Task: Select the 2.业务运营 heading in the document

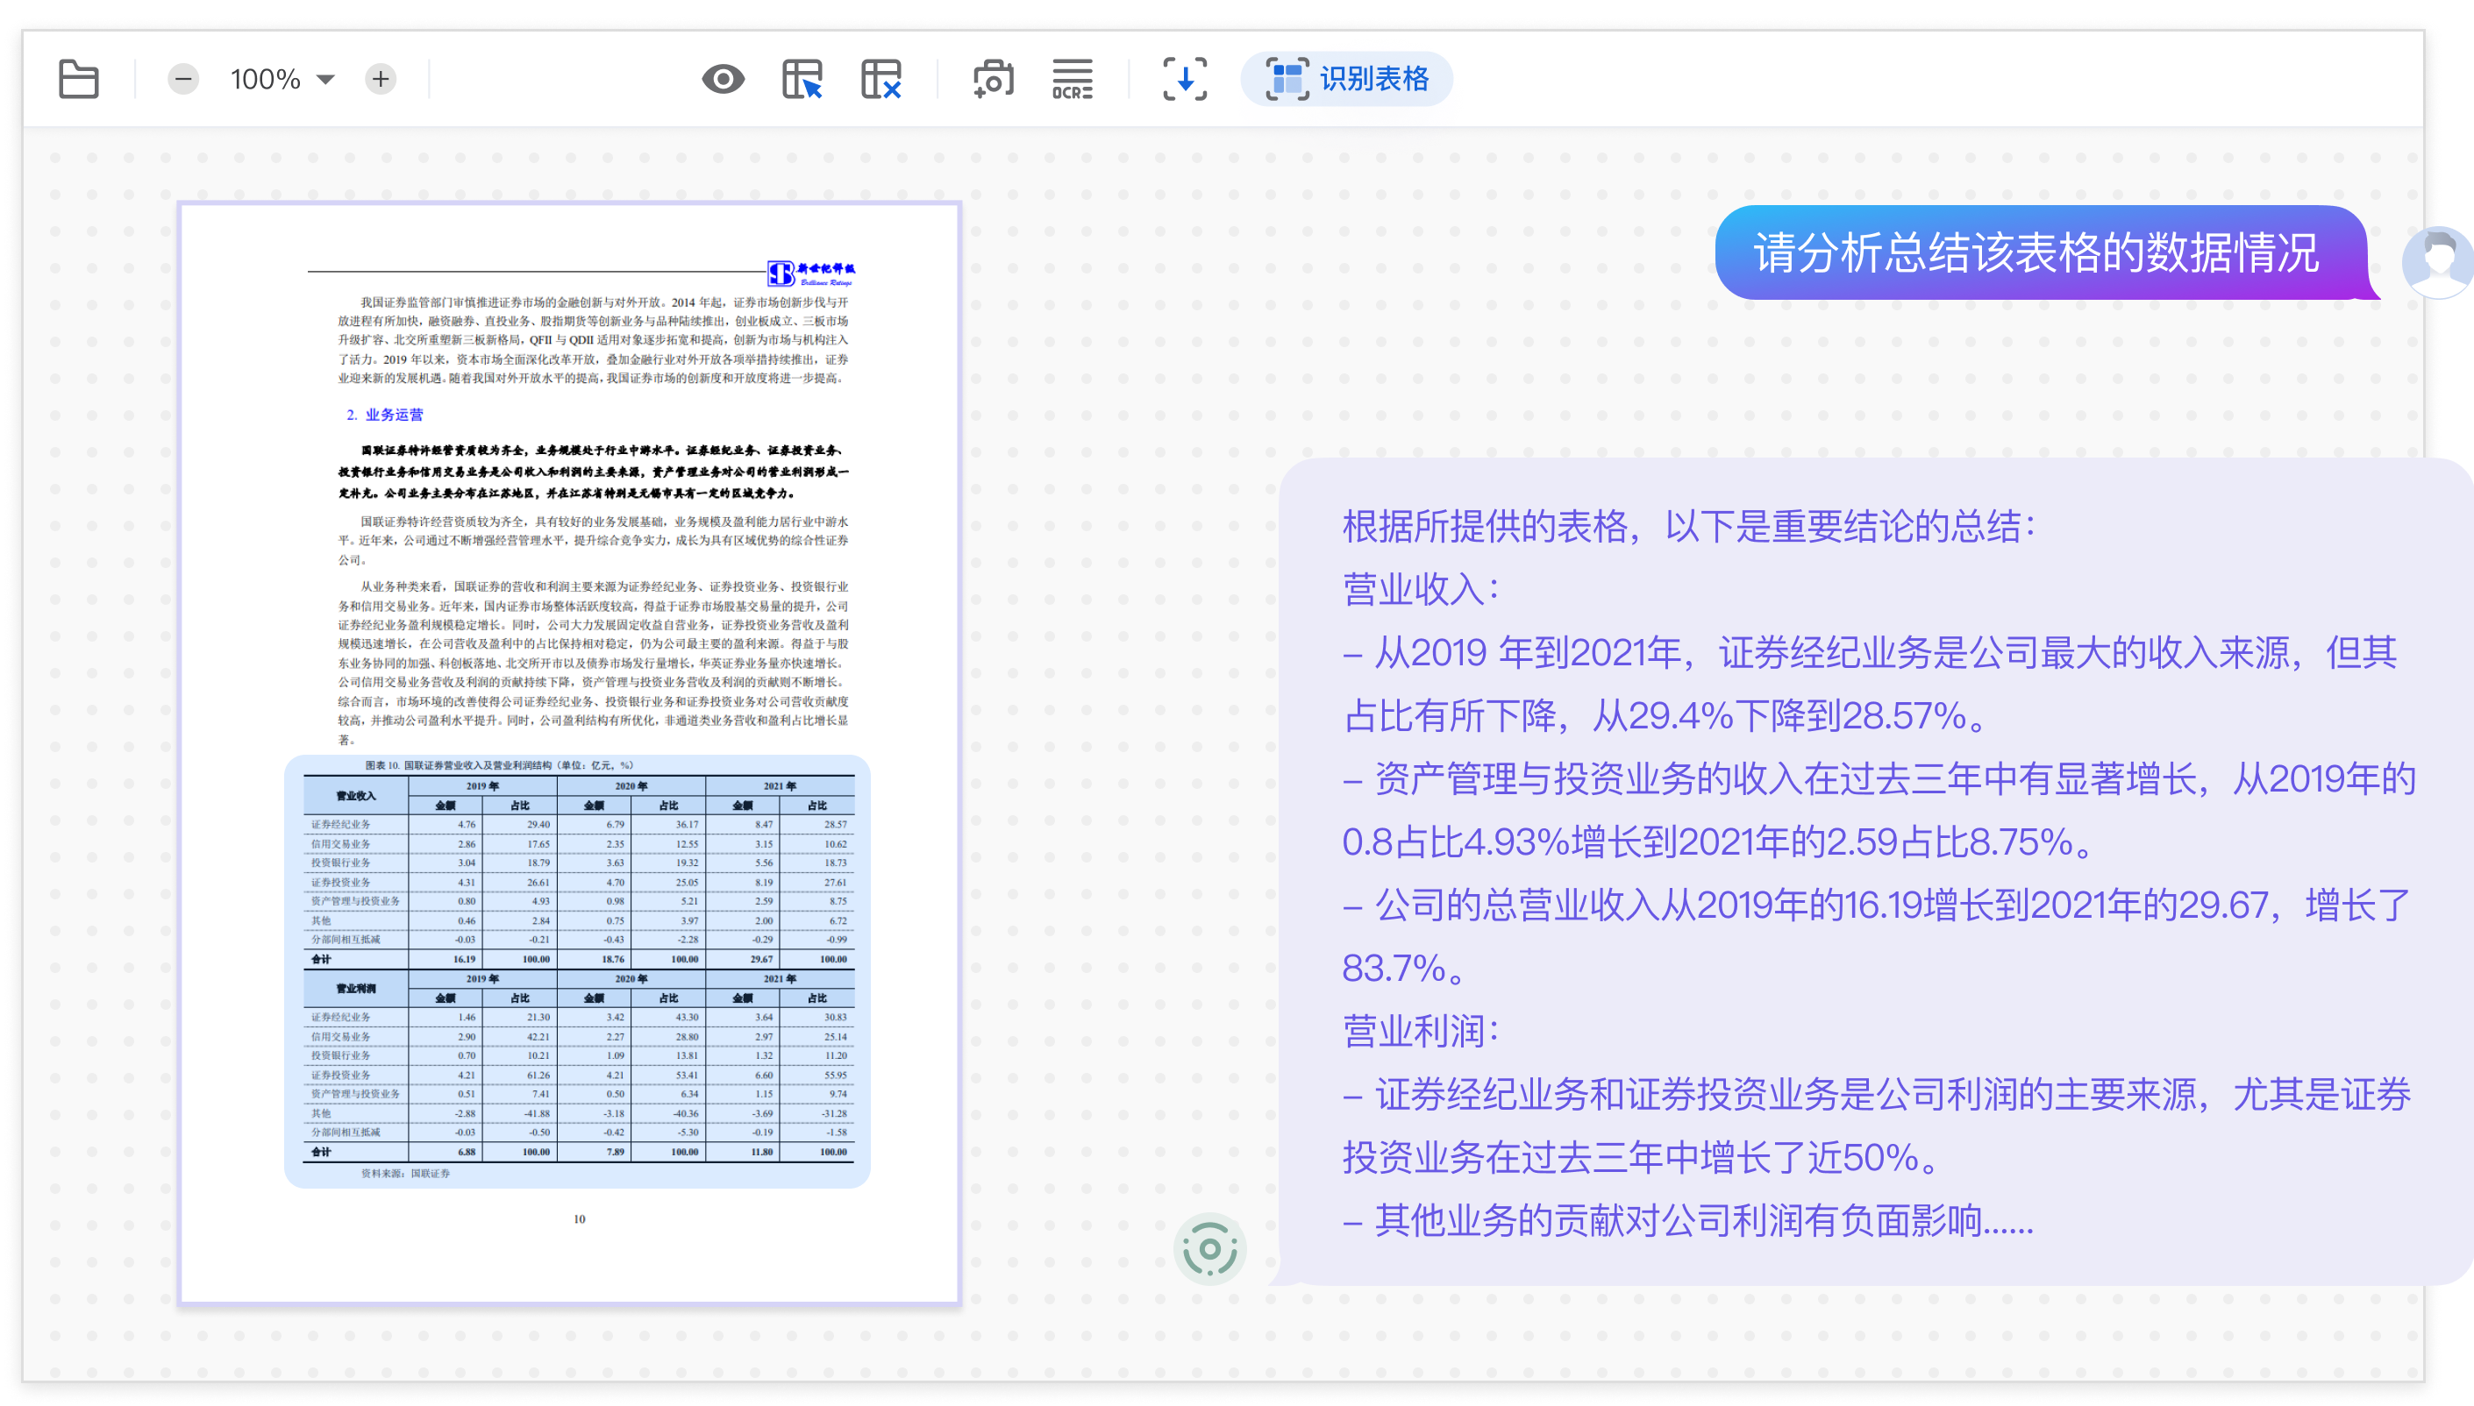Action: pyautogui.click(x=387, y=415)
